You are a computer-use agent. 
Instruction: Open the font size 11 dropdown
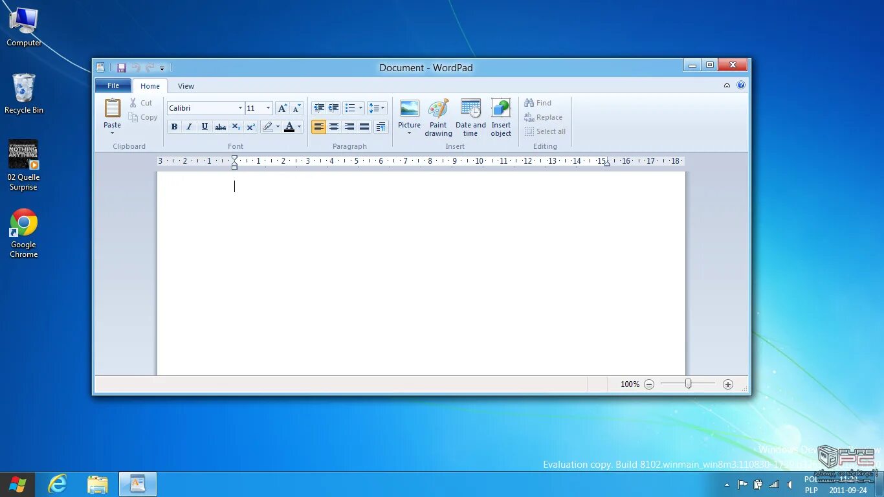pyautogui.click(x=269, y=108)
